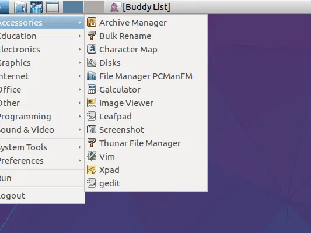Click the Galculator calculator icon
The image size is (311, 233).
[x=92, y=90]
